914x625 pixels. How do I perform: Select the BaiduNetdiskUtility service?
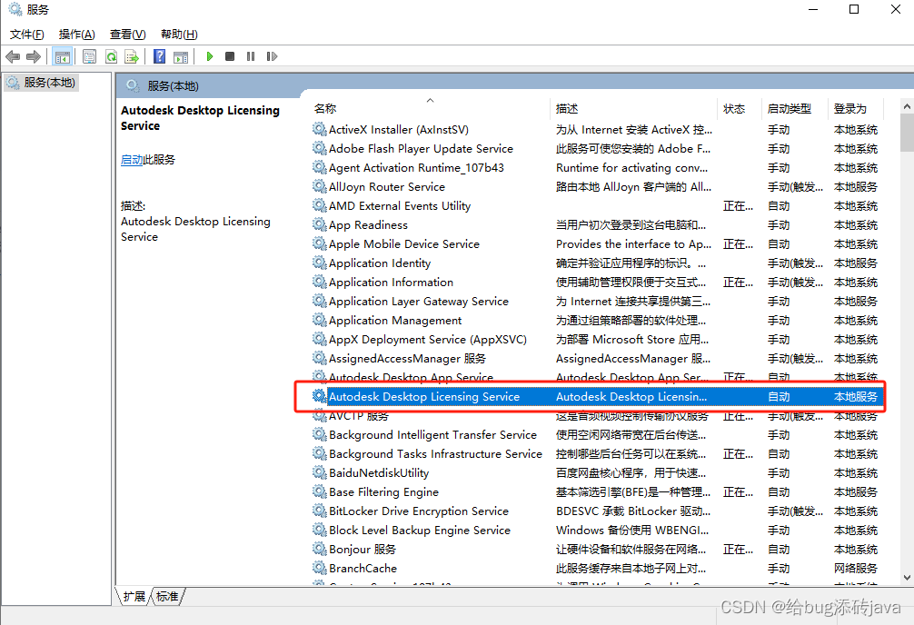pyautogui.click(x=598, y=472)
